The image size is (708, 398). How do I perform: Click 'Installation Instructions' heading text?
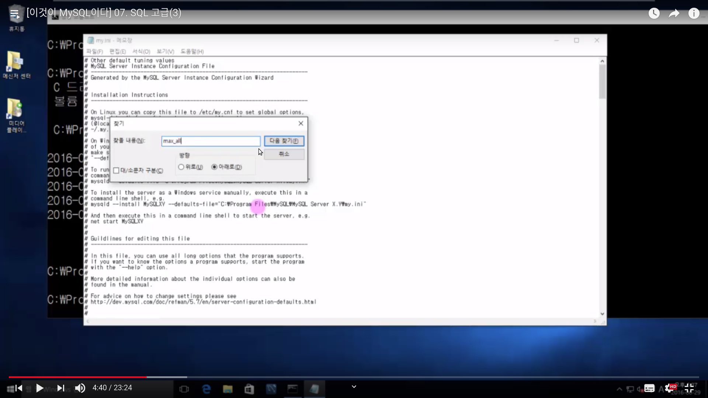point(129,95)
